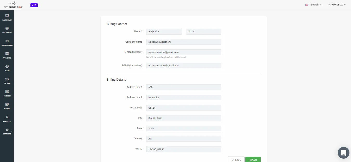Screen dimensions: 351x162
Task: Click the Billing Contact heading
Action: pos(117,24)
